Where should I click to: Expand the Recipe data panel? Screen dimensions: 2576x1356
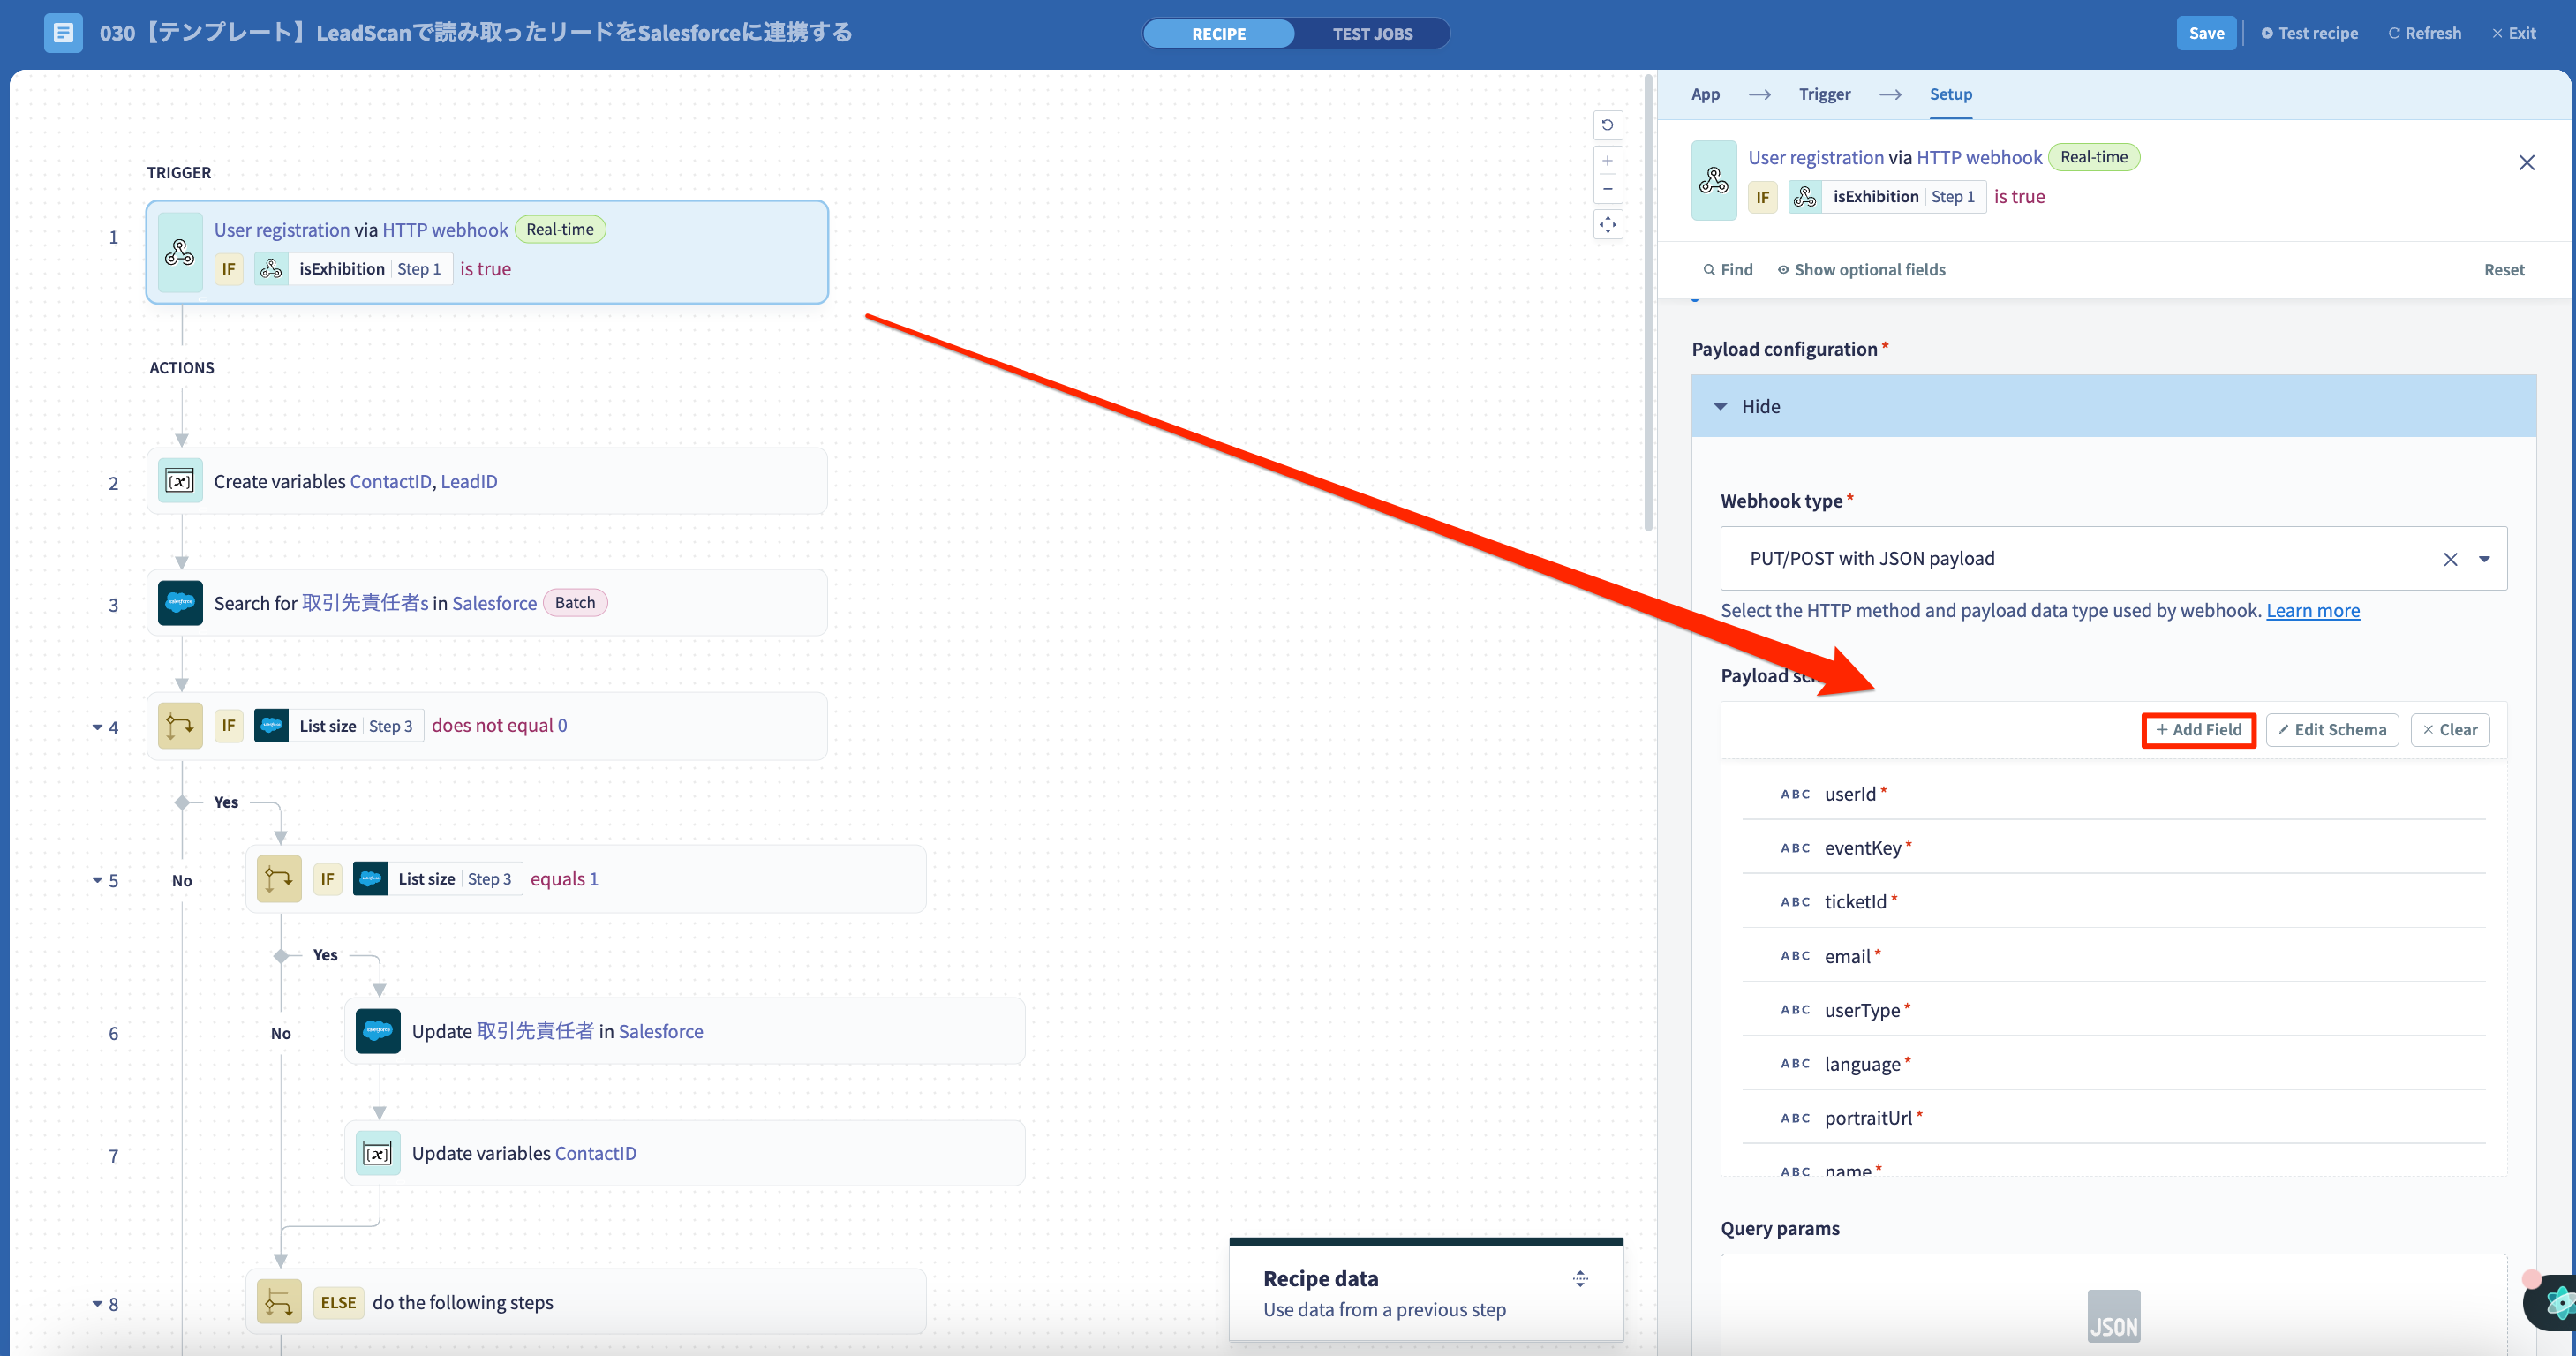(x=1580, y=1278)
